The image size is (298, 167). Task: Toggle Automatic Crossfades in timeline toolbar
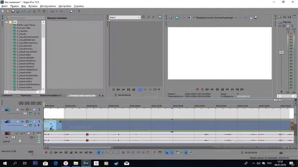(171, 153)
